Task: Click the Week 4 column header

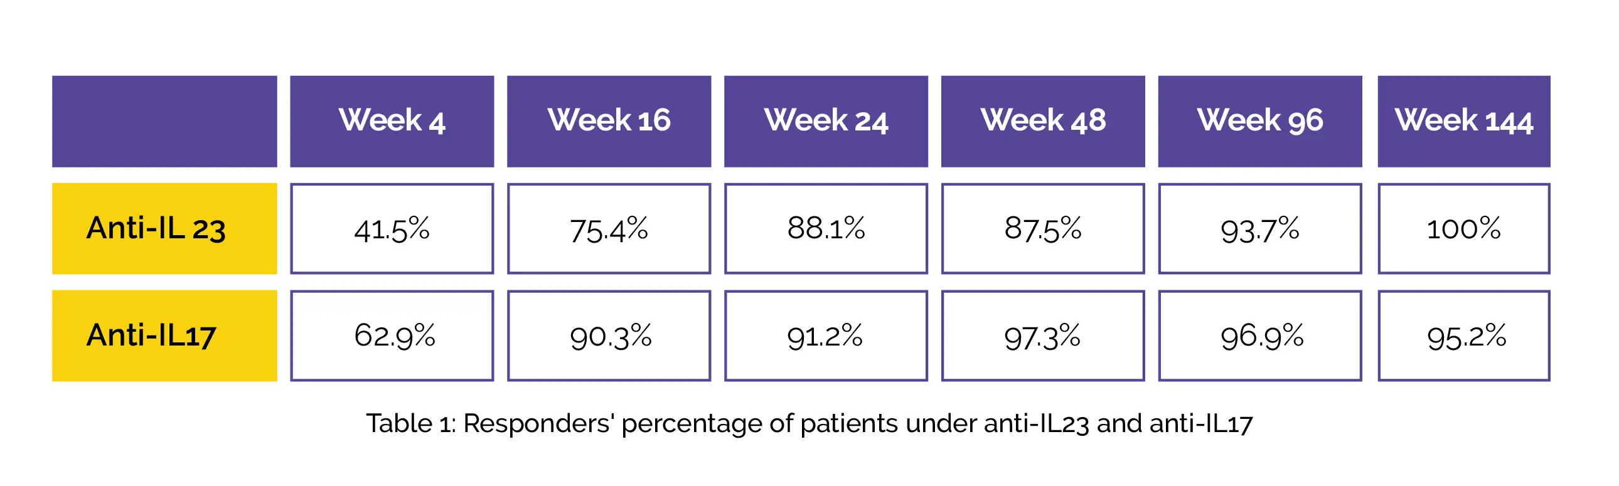Action: (x=392, y=121)
